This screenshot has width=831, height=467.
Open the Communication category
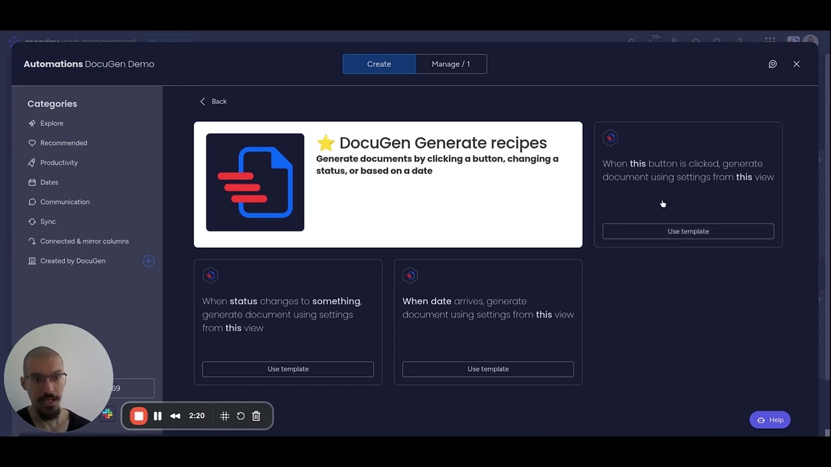click(x=58, y=202)
